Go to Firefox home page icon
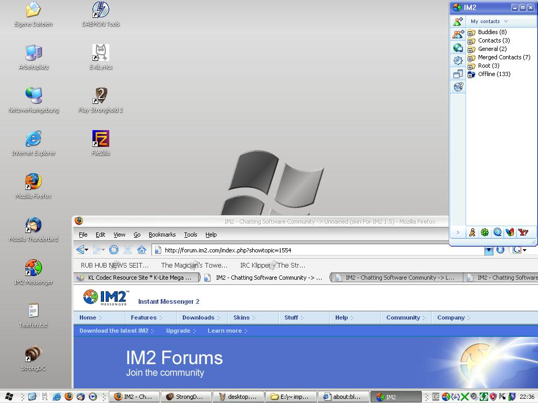The image size is (538, 403). pyautogui.click(x=142, y=249)
